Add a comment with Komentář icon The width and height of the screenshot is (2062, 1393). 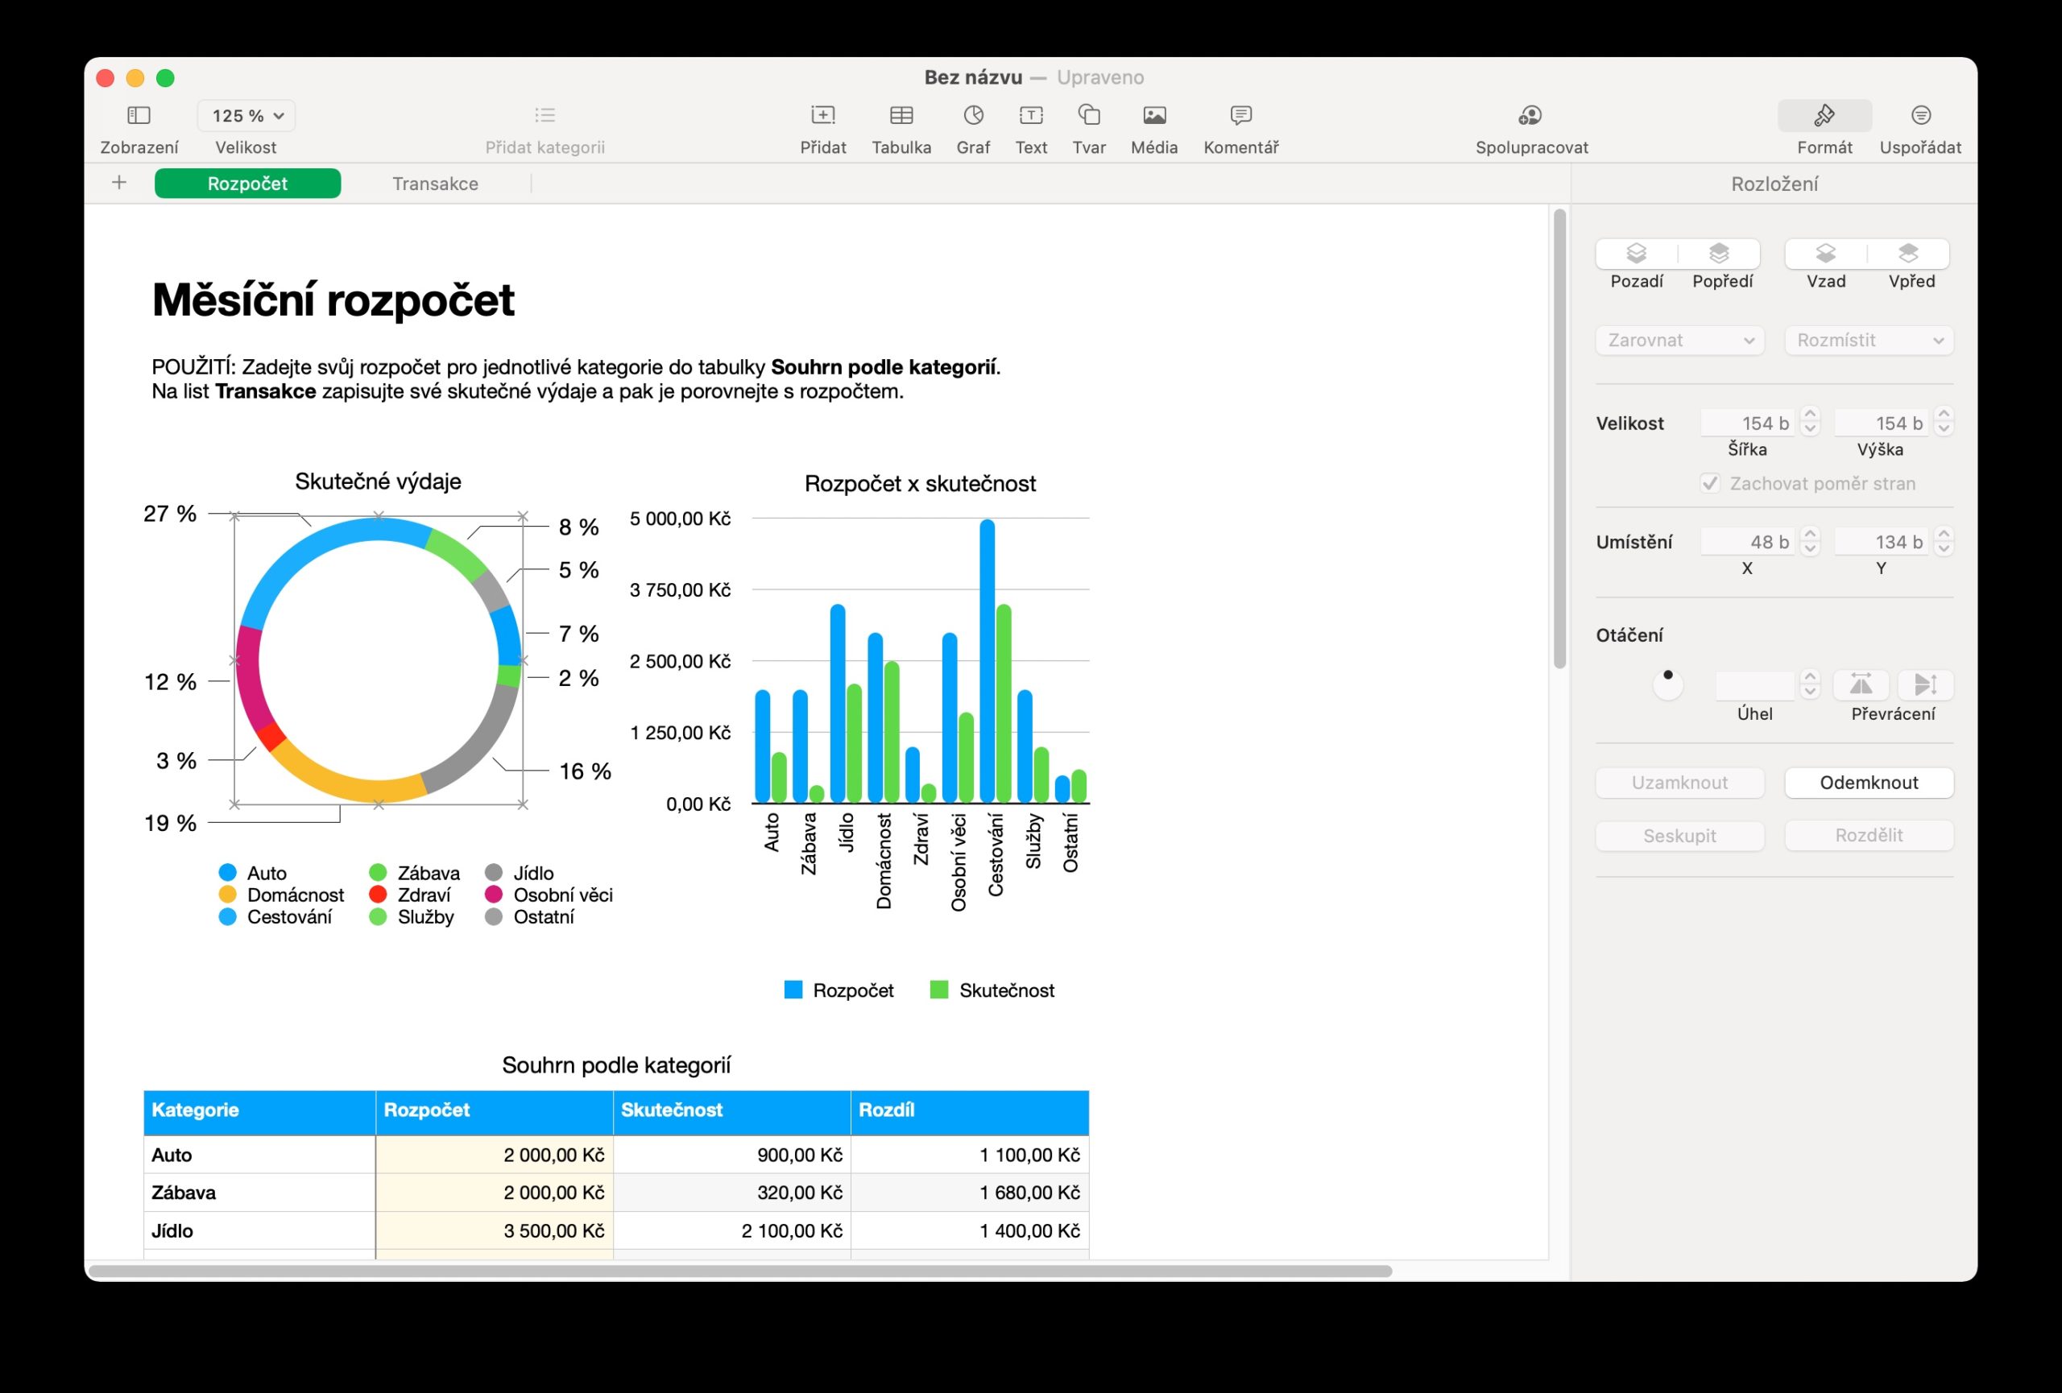click(x=1240, y=115)
